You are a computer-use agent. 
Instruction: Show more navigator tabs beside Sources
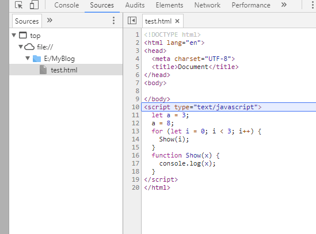click(x=50, y=20)
